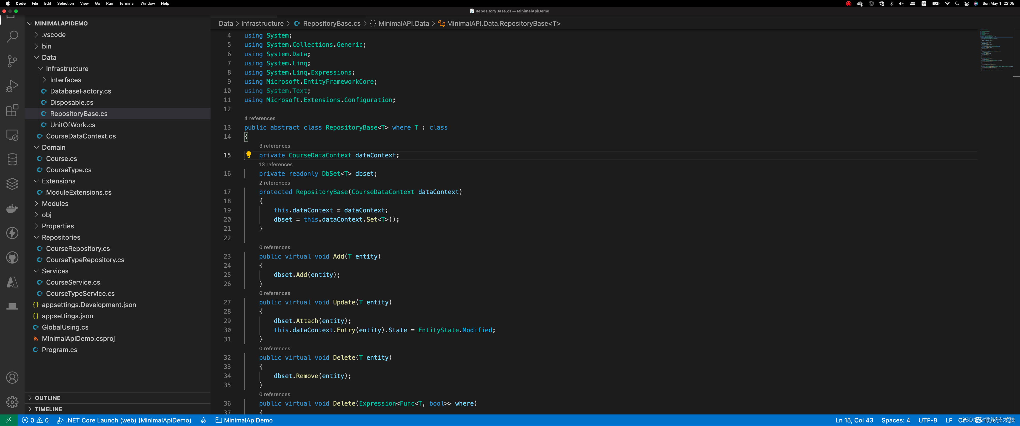Expand the TIMELINE section

tap(48, 409)
